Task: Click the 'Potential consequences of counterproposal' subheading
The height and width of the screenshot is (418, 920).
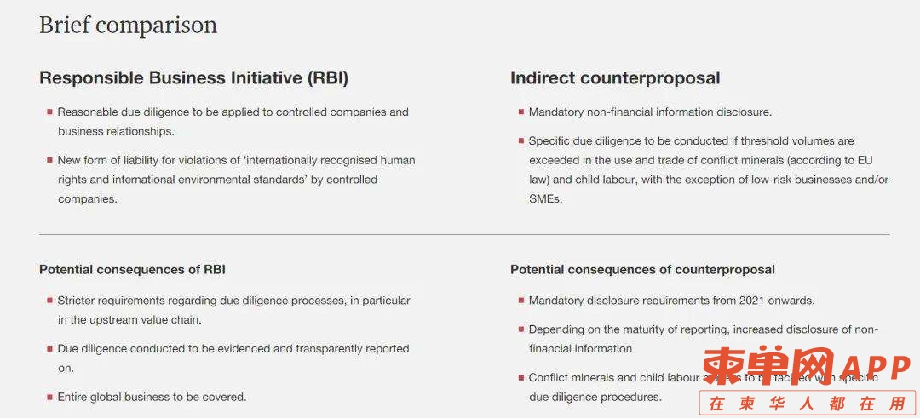Action: 642,270
